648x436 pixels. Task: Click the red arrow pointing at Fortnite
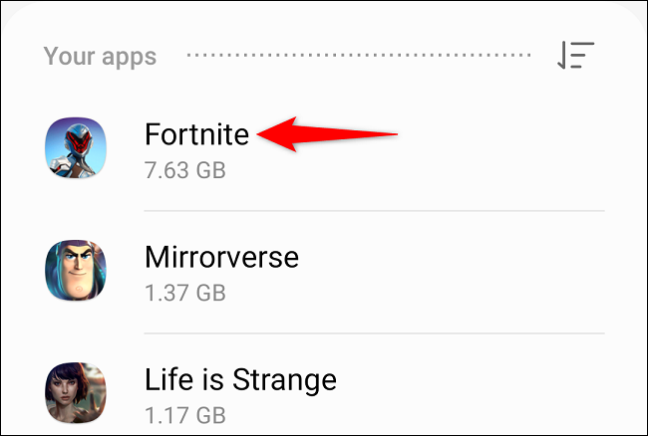click(x=327, y=134)
